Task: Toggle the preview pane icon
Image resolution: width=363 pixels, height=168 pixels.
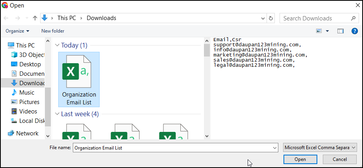Action: pyautogui.click(x=341, y=31)
